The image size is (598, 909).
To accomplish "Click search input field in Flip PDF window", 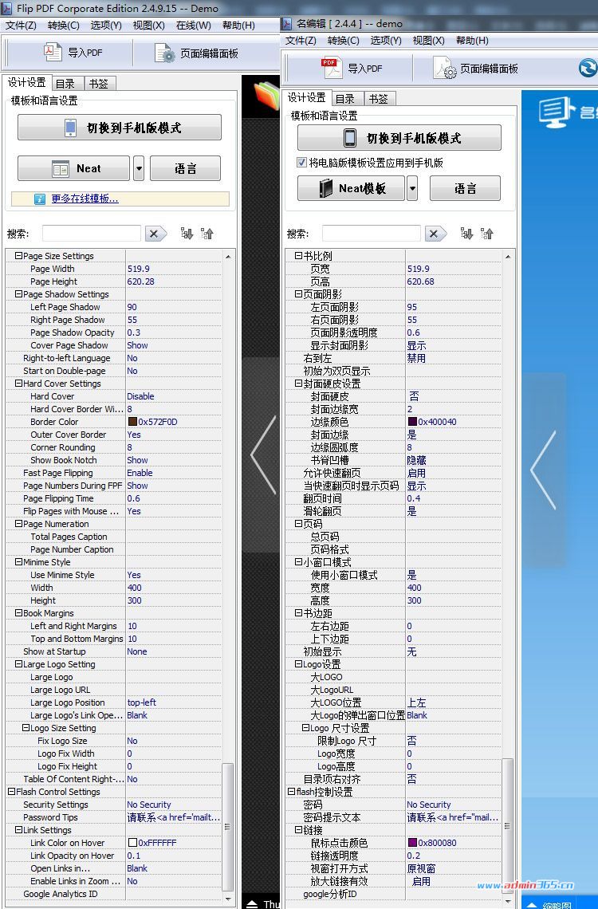I will click(x=92, y=234).
